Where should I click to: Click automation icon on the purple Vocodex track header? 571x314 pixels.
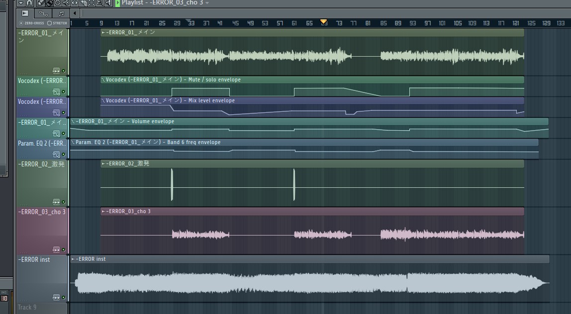point(56,113)
